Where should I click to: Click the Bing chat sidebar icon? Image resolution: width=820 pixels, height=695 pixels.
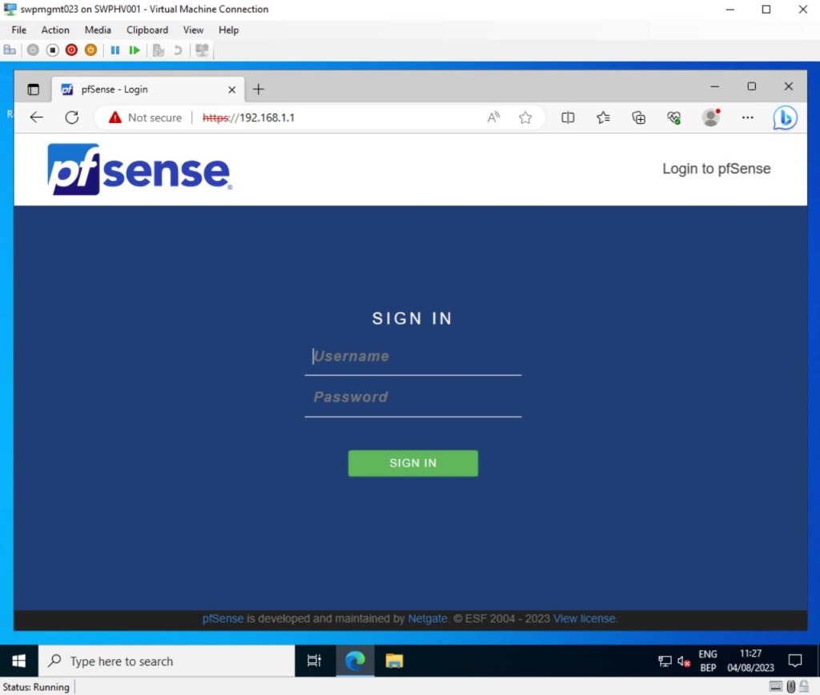(785, 118)
